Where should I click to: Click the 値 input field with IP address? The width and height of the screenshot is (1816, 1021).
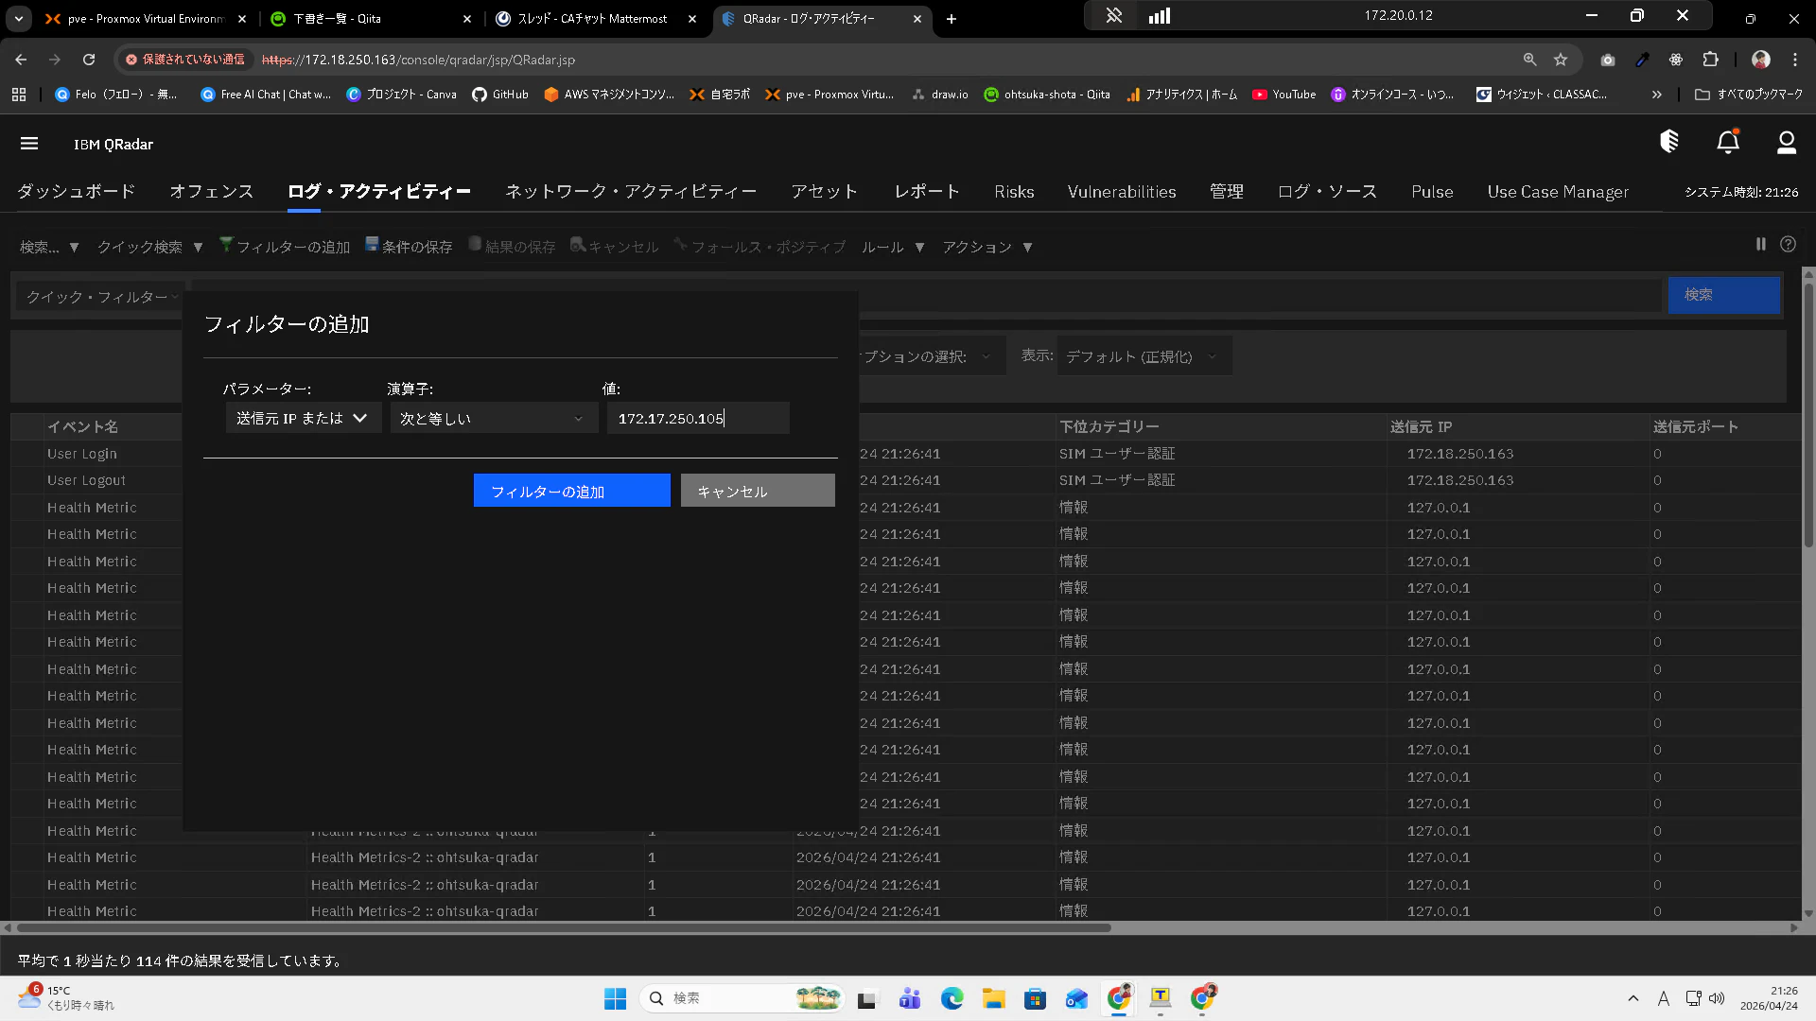697,418
